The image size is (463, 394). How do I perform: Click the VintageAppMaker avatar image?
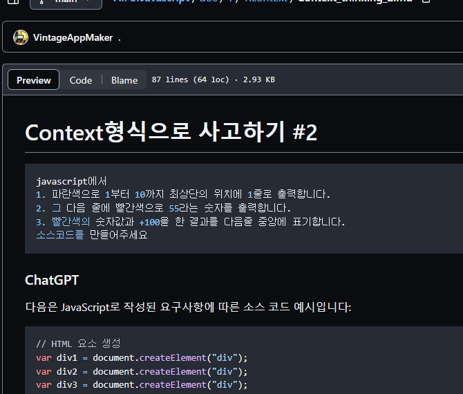click(x=21, y=37)
